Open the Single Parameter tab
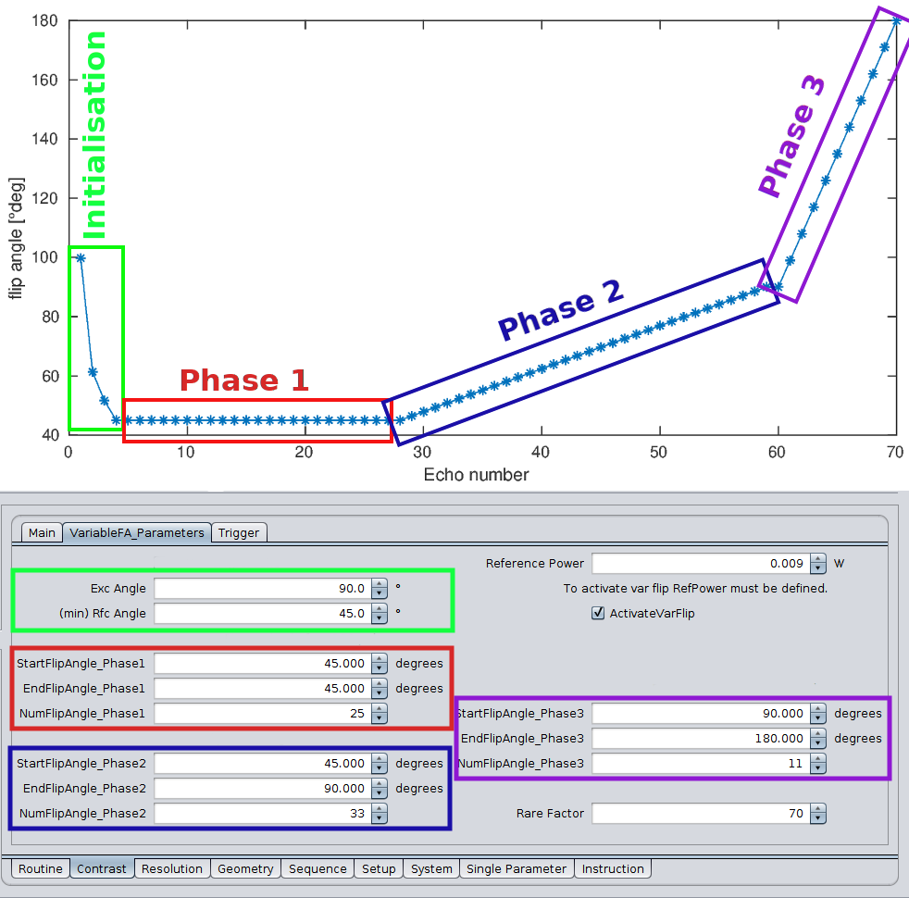This screenshot has width=909, height=898. (516, 868)
